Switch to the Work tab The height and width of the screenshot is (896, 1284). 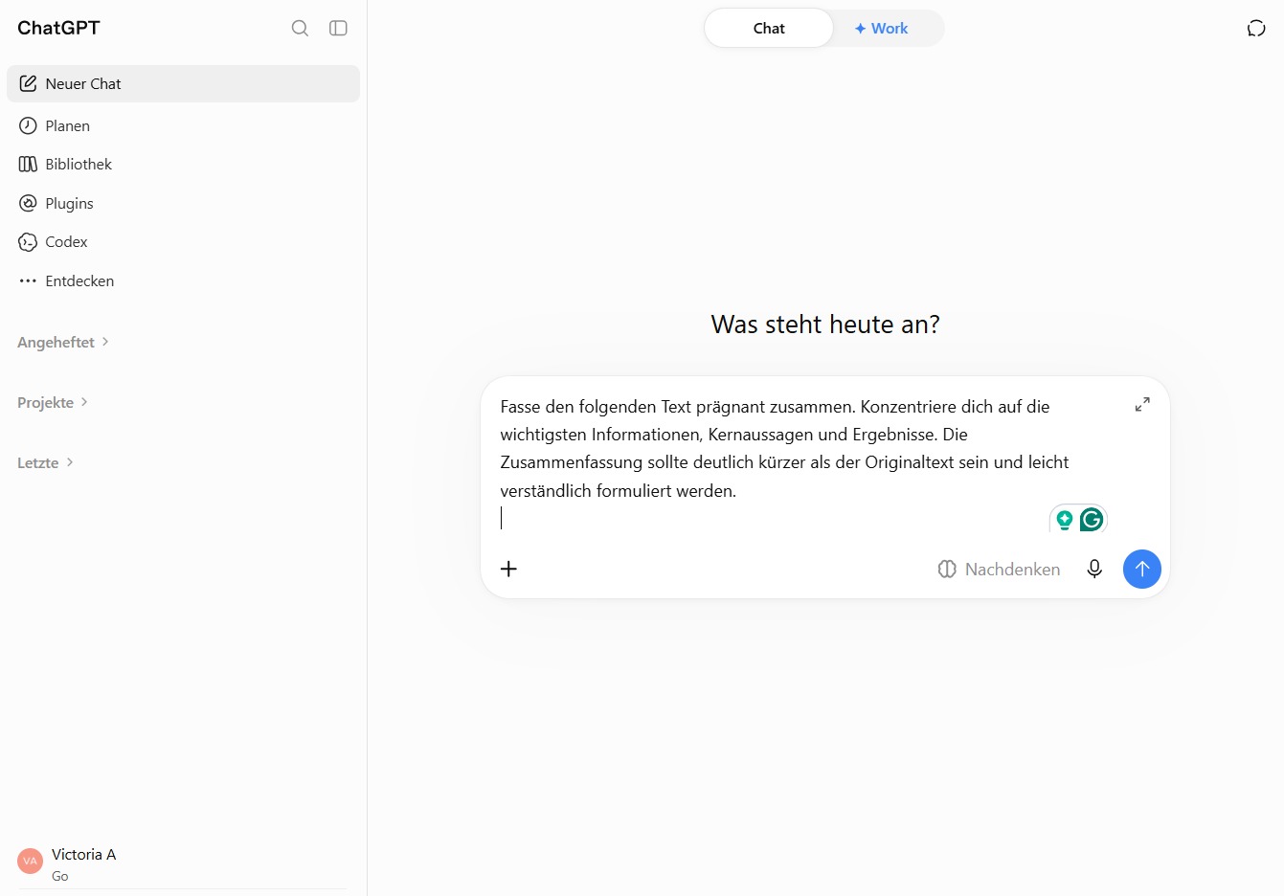[x=881, y=28]
